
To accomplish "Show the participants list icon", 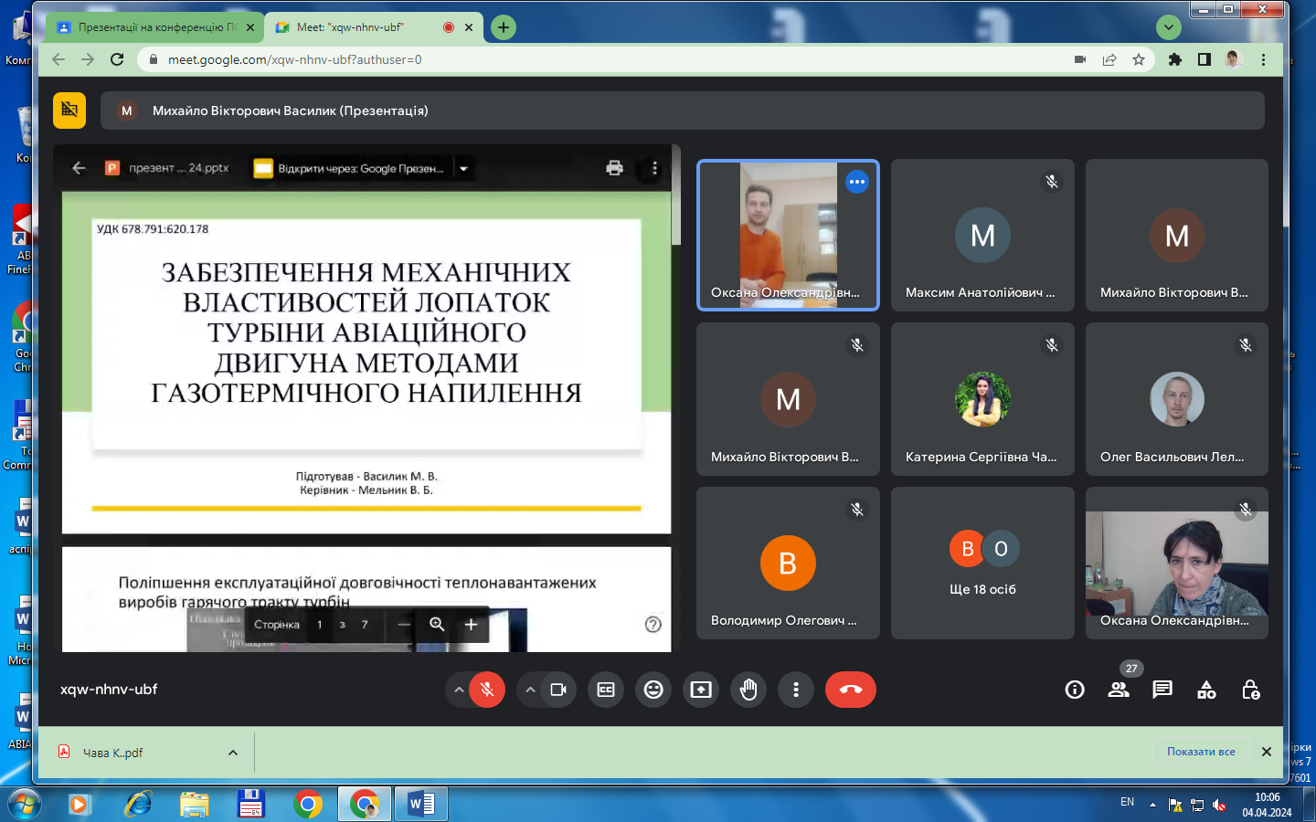I will 1119,690.
